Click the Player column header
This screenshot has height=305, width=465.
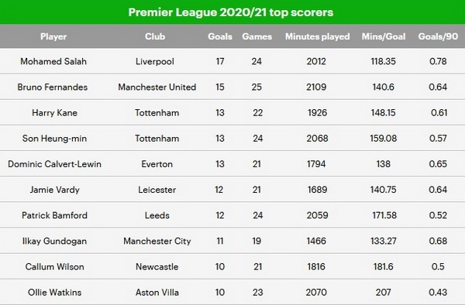[x=53, y=36]
